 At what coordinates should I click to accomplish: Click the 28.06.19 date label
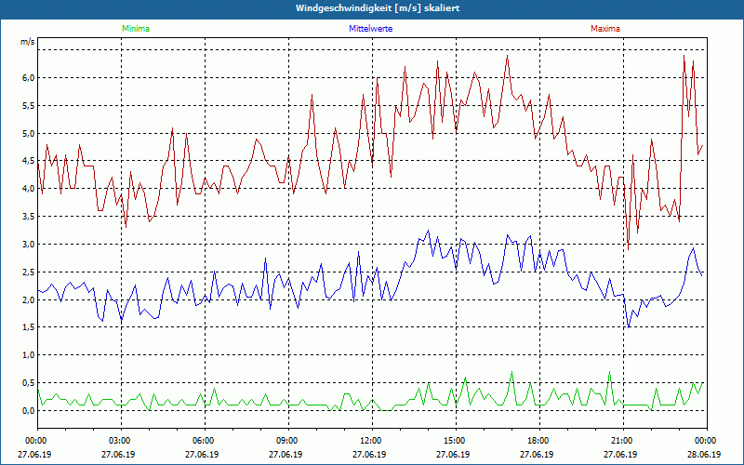coord(704,454)
